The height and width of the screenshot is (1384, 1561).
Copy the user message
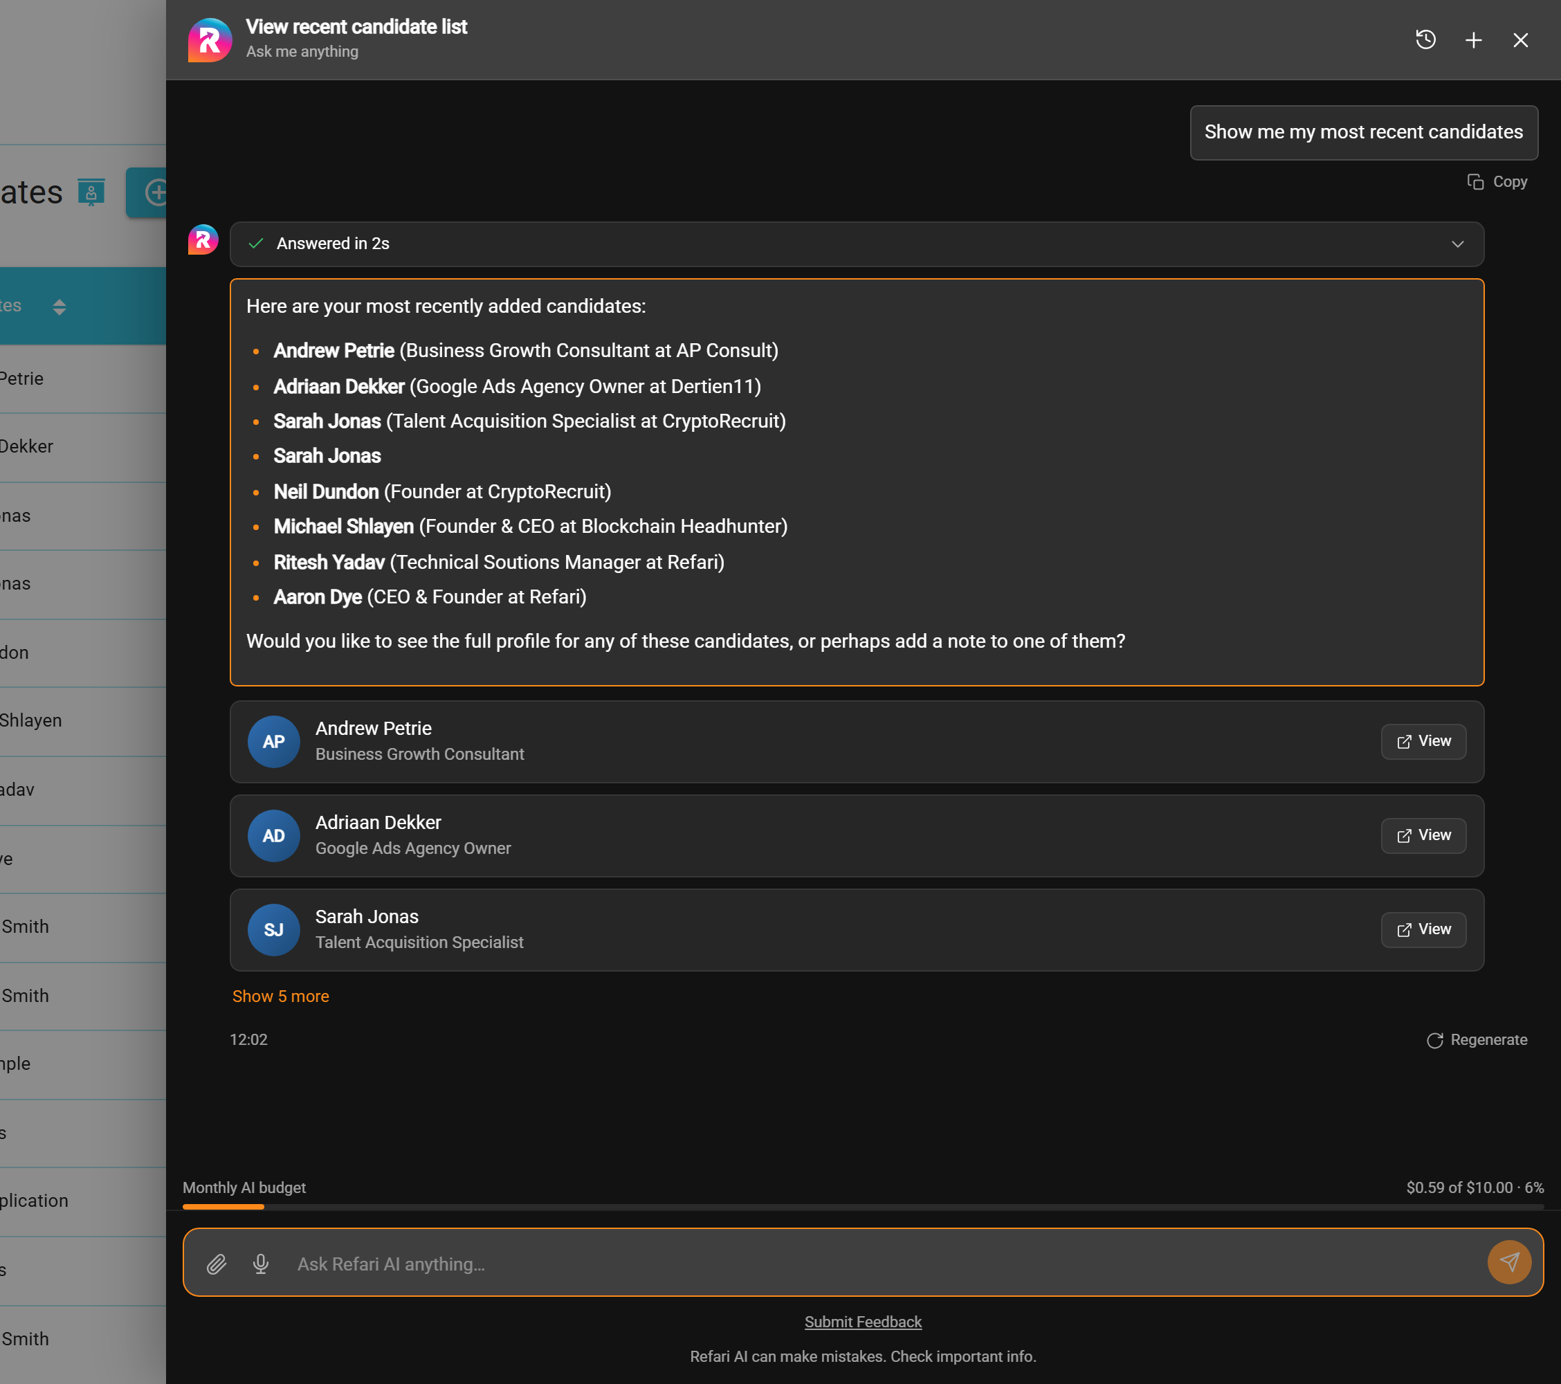(1497, 182)
